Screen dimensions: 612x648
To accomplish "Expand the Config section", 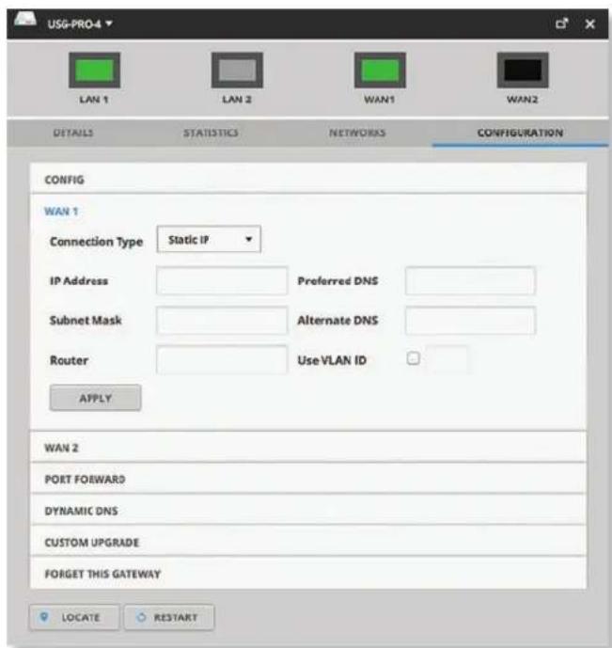I will tap(308, 179).
